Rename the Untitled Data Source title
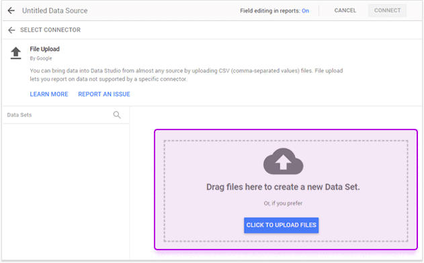The height and width of the screenshot is (263, 424). pos(54,11)
